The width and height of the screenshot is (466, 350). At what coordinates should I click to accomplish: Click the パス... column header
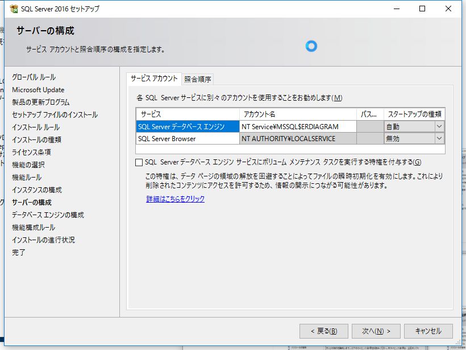tap(370, 114)
